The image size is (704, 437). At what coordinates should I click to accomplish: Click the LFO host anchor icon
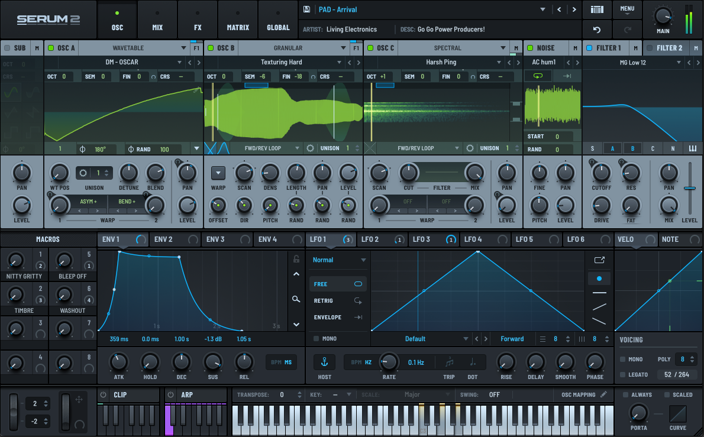(324, 362)
